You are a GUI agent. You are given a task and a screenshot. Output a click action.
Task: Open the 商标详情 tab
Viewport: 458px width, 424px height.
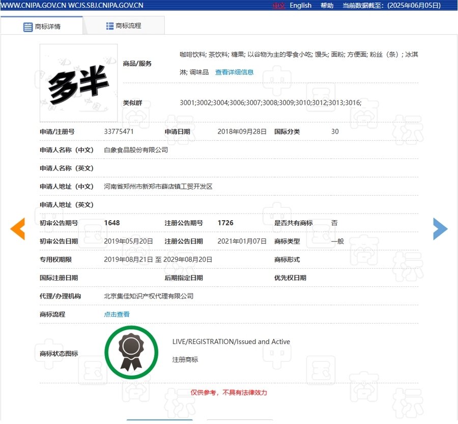pyautogui.click(x=42, y=25)
